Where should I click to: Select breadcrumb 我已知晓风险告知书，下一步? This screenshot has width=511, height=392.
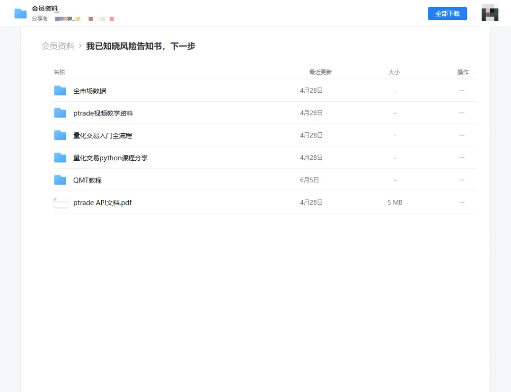(141, 46)
